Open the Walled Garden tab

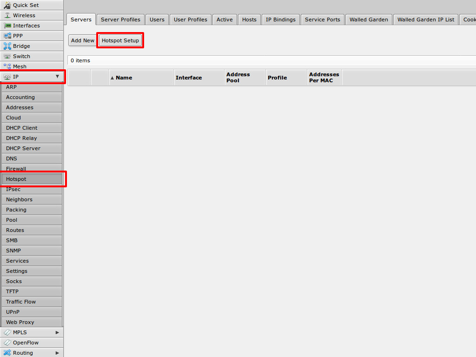369,20
